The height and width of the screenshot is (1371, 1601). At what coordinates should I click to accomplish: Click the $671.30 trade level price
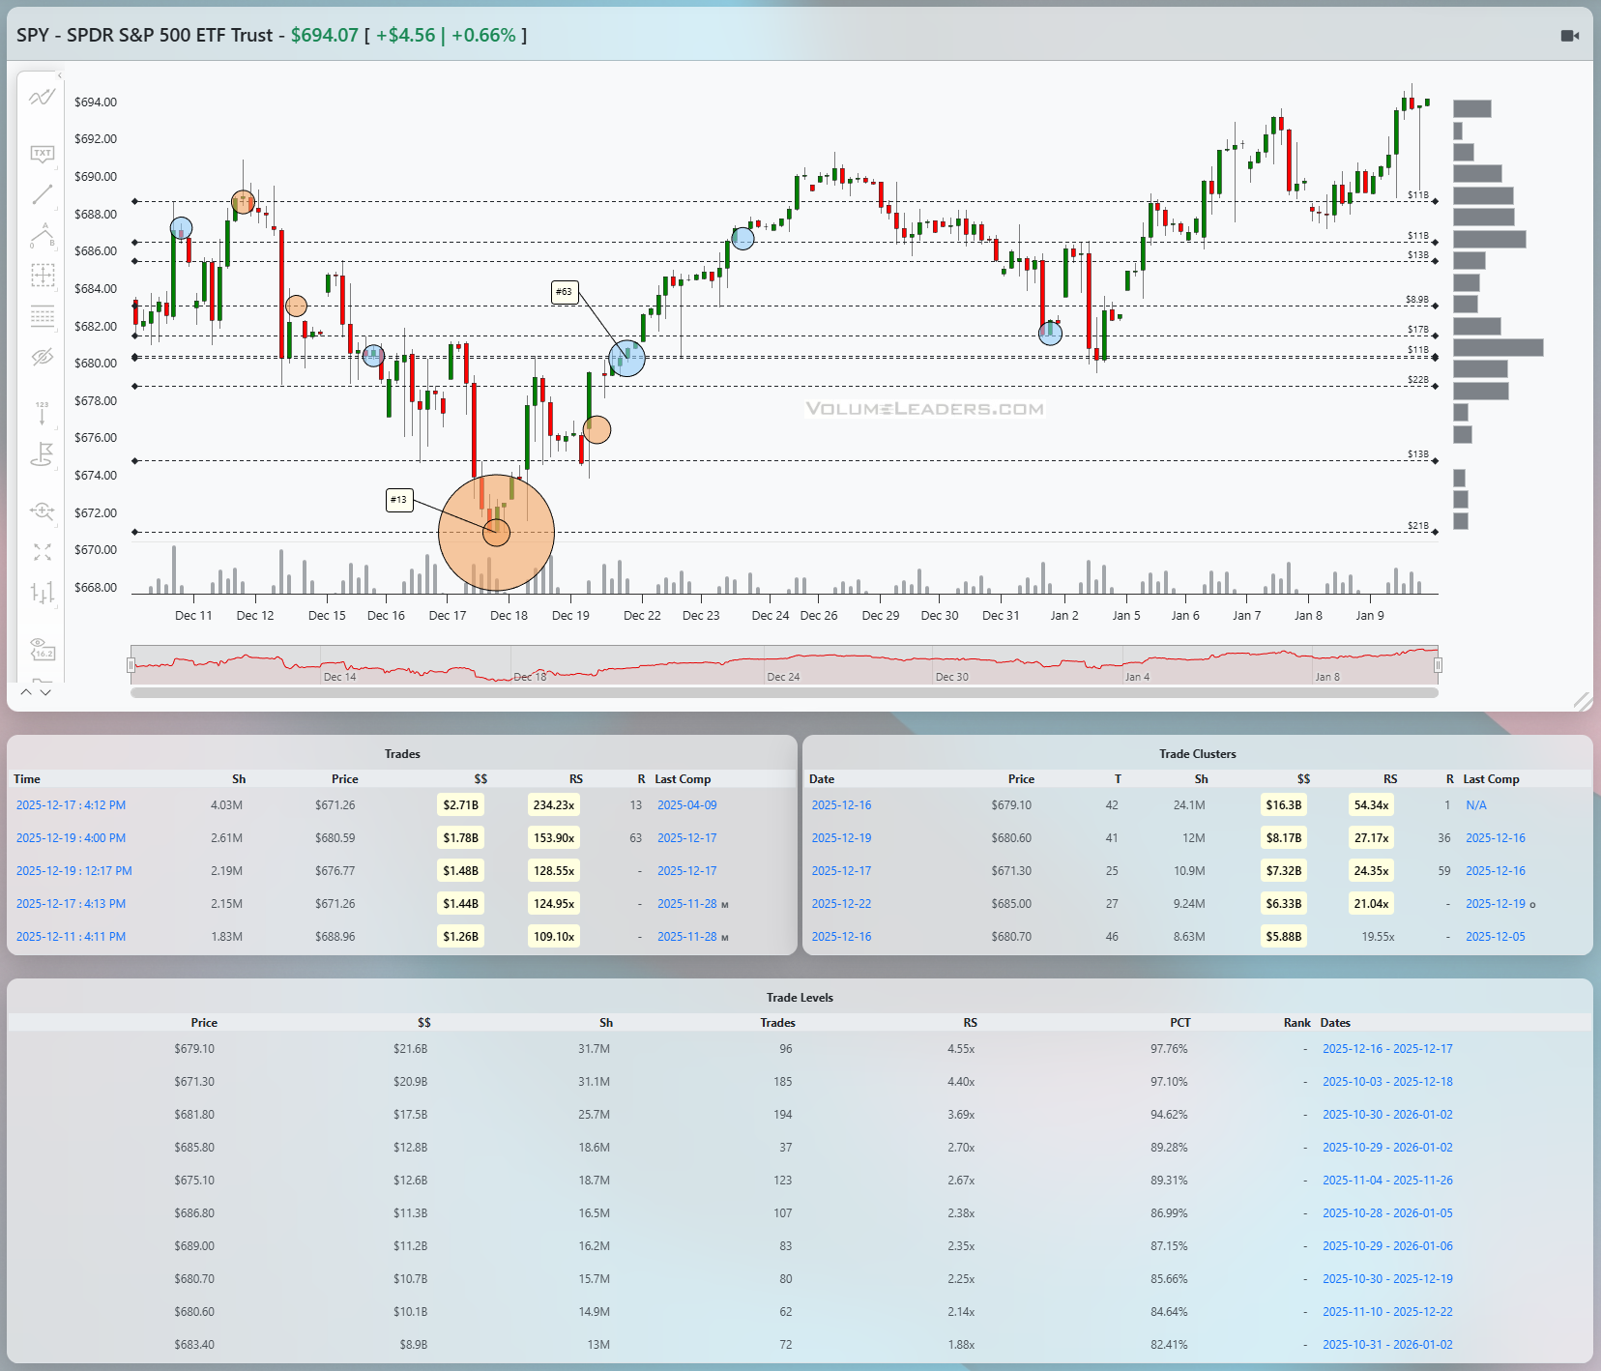click(194, 1082)
